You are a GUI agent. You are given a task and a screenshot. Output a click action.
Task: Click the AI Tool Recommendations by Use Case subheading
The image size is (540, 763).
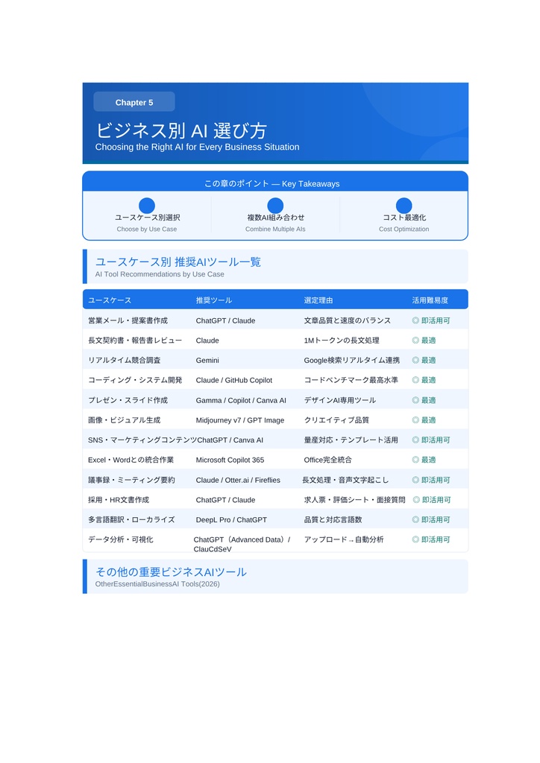[x=160, y=274]
